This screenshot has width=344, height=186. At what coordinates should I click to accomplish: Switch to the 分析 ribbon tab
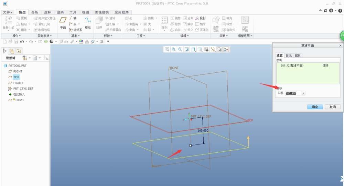(x=35, y=12)
